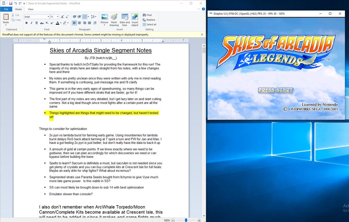Toggle superscript formatting

coord(52,23)
